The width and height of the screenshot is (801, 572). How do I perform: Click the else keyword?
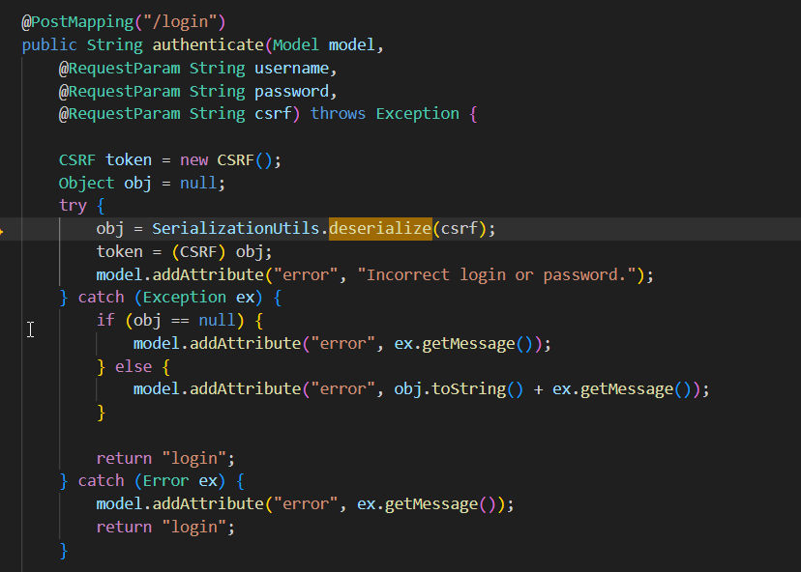point(133,366)
